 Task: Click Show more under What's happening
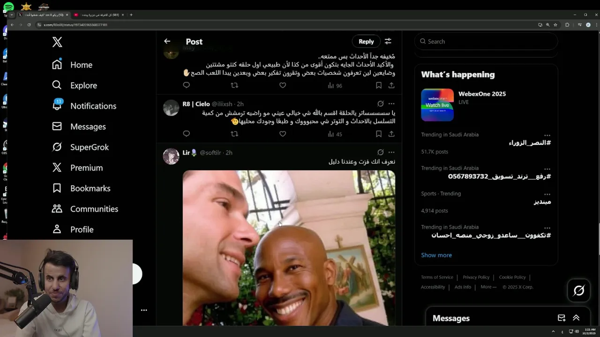click(x=436, y=255)
